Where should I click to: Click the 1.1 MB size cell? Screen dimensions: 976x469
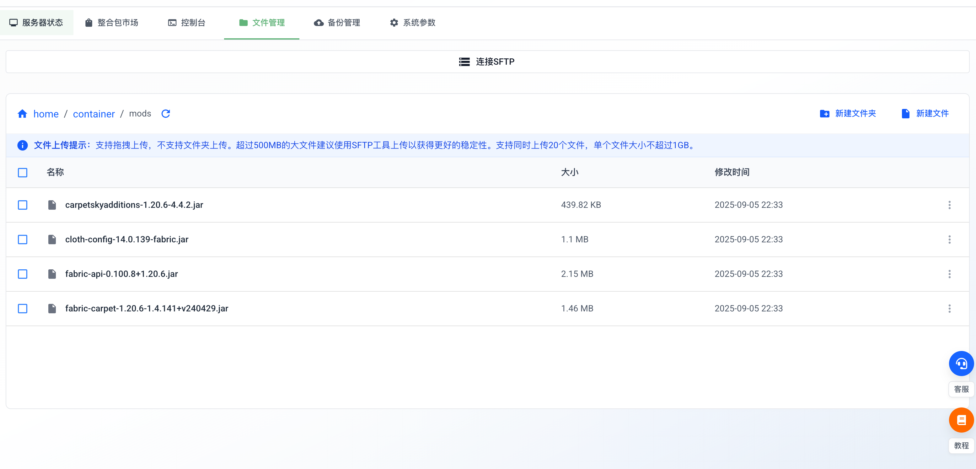point(574,240)
